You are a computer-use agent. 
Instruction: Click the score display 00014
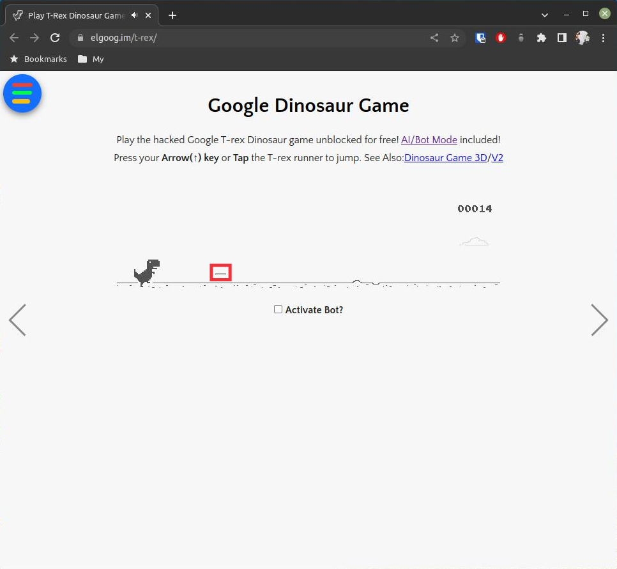(475, 208)
